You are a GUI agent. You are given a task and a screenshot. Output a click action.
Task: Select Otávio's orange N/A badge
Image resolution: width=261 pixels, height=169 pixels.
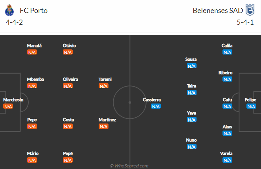coord(68,52)
